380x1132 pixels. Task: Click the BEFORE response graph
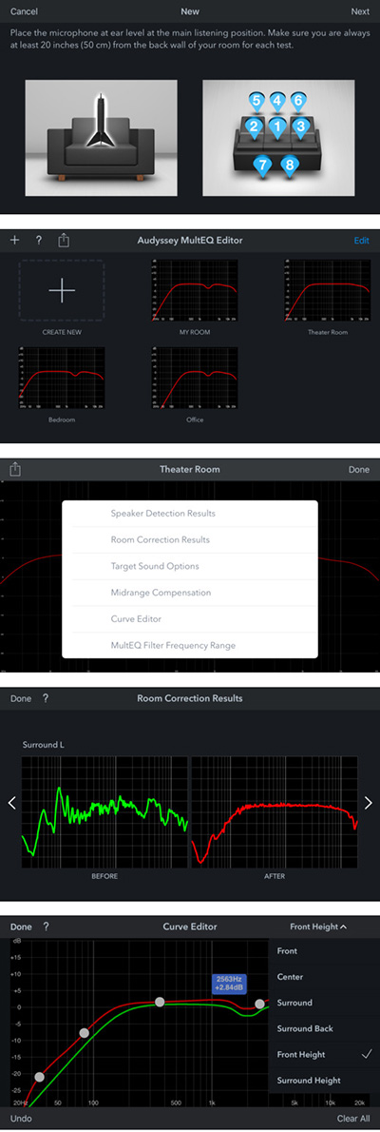click(104, 810)
